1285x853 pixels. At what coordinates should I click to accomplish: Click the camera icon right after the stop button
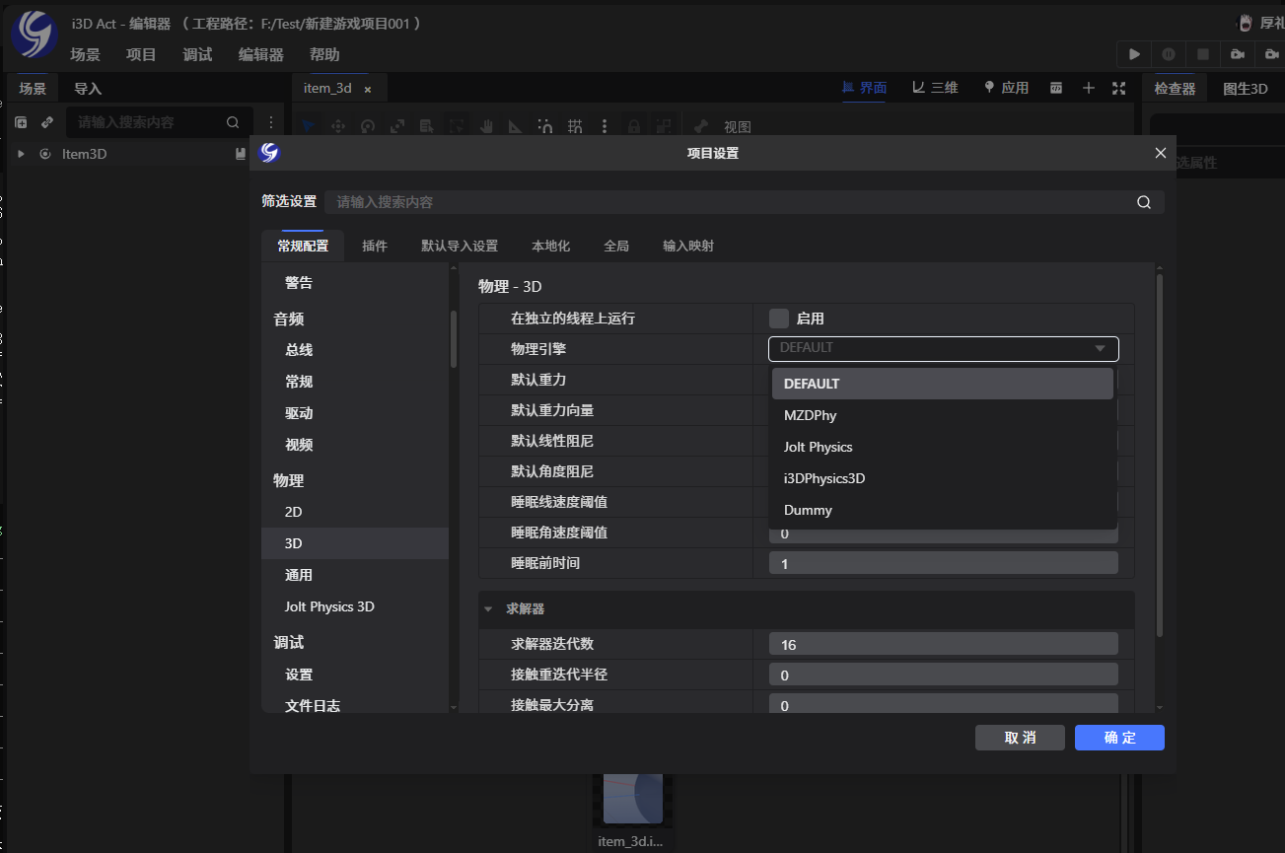point(1237,54)
